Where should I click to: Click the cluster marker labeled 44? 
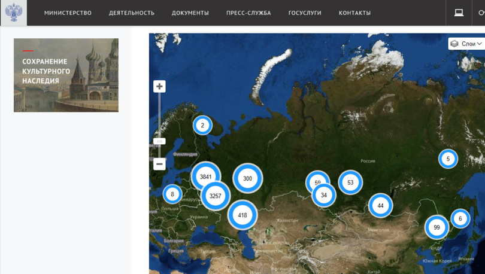point(380,206)
